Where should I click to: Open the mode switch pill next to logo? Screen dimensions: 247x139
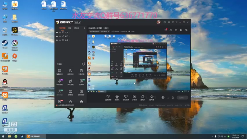point(77,22)
